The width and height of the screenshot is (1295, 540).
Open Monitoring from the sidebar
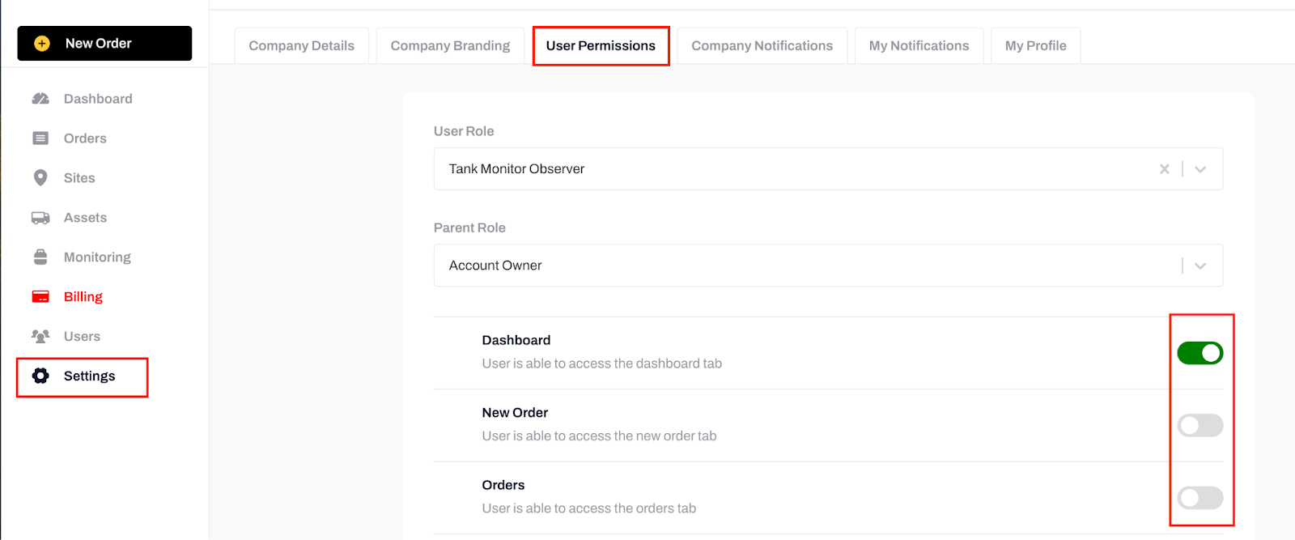coord(97,257)
